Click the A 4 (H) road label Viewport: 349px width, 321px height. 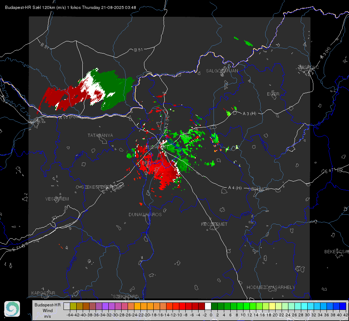click(235, 188)
